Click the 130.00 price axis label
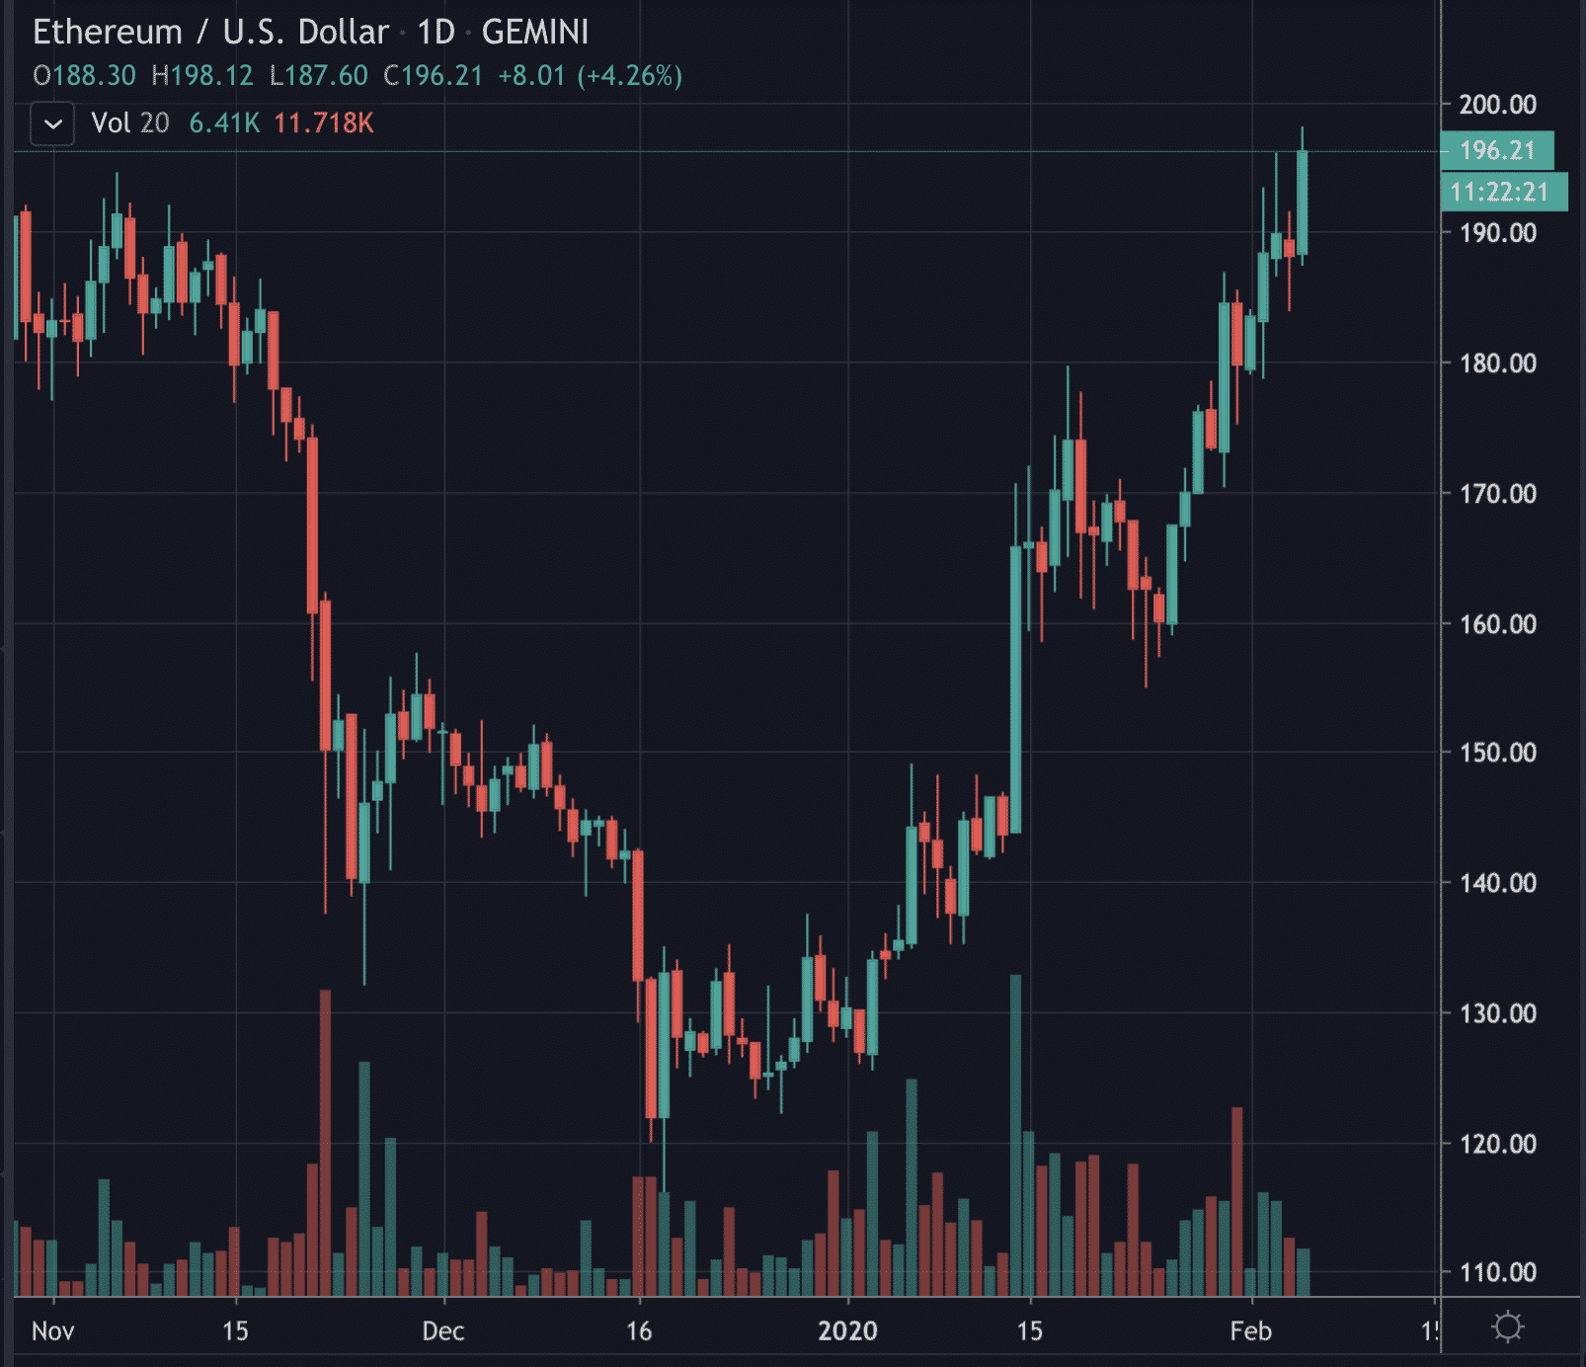The image size is (1586, 1367). tap(1497, 1013)
